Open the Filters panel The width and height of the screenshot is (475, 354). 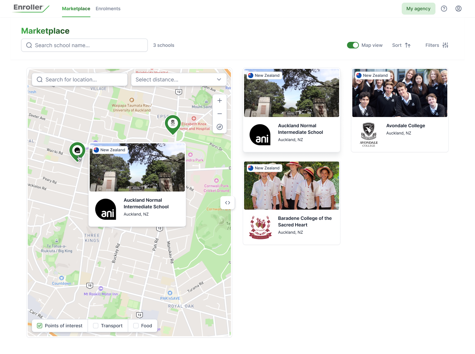[x=437, y=45]
